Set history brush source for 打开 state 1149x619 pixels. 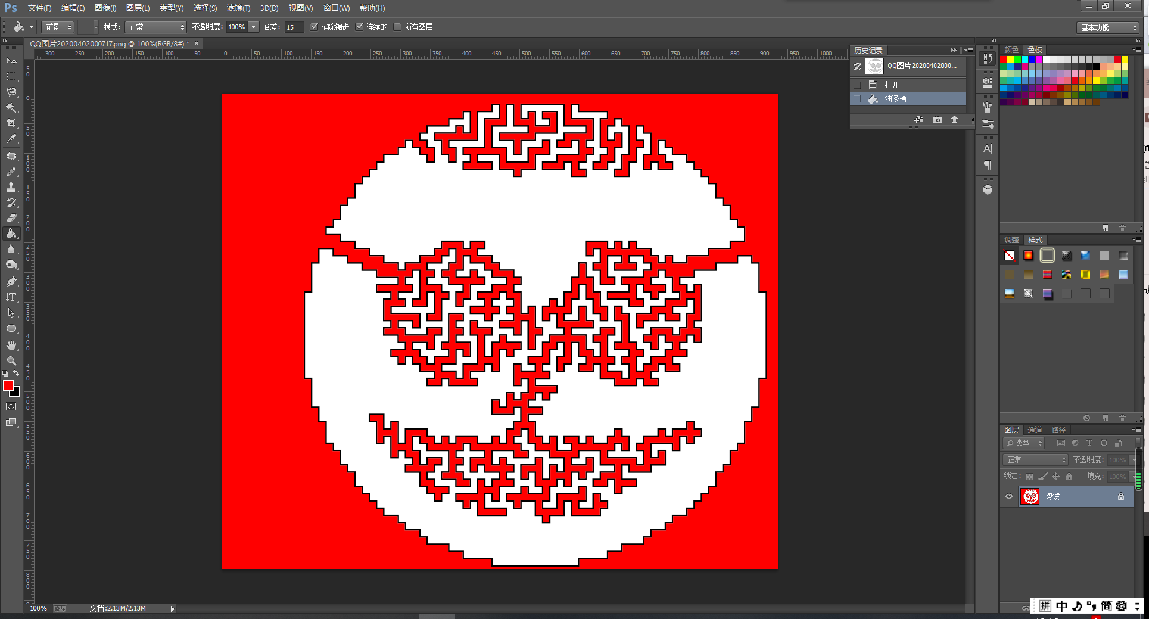pyautogui.click(x=857, y=85)
